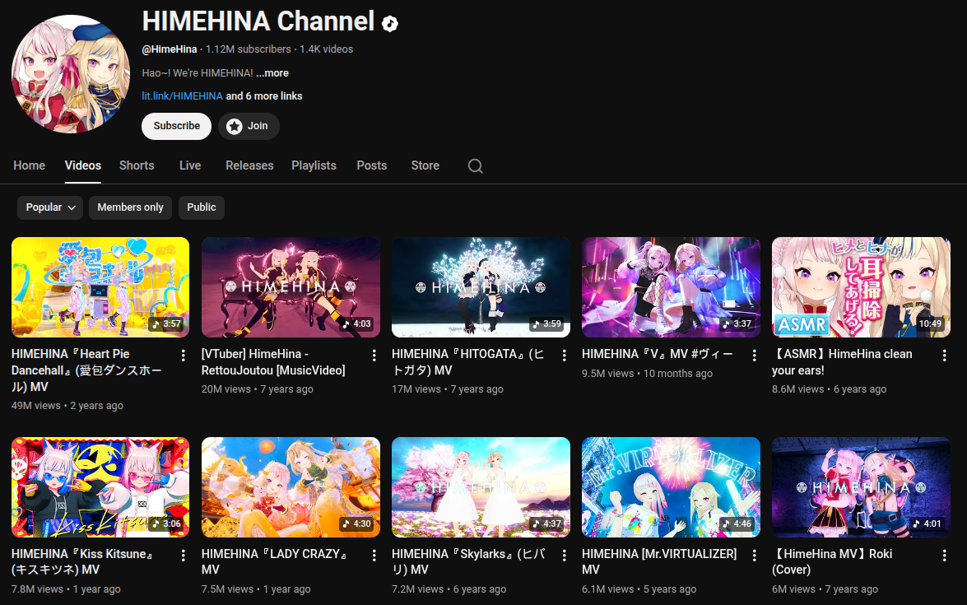Open the Skylarks MV title link
Viewport: 967px width, 605px height.
pos(469,562)
